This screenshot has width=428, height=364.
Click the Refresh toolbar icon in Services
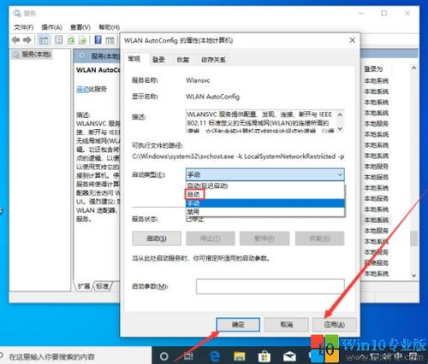click(71, 40)
